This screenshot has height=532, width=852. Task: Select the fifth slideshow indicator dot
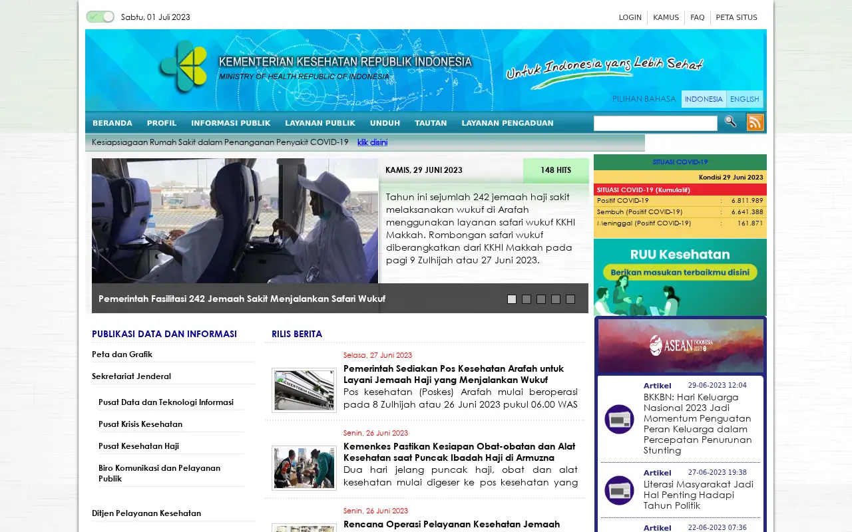570,299
